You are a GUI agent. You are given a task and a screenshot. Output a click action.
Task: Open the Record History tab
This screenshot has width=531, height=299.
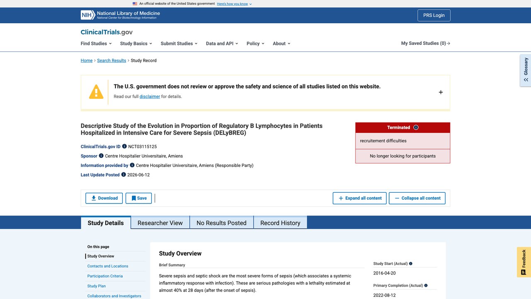[280, 223]
